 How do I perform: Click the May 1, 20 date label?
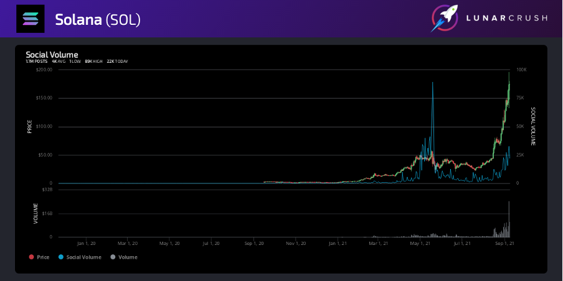[x=169, y=244]
